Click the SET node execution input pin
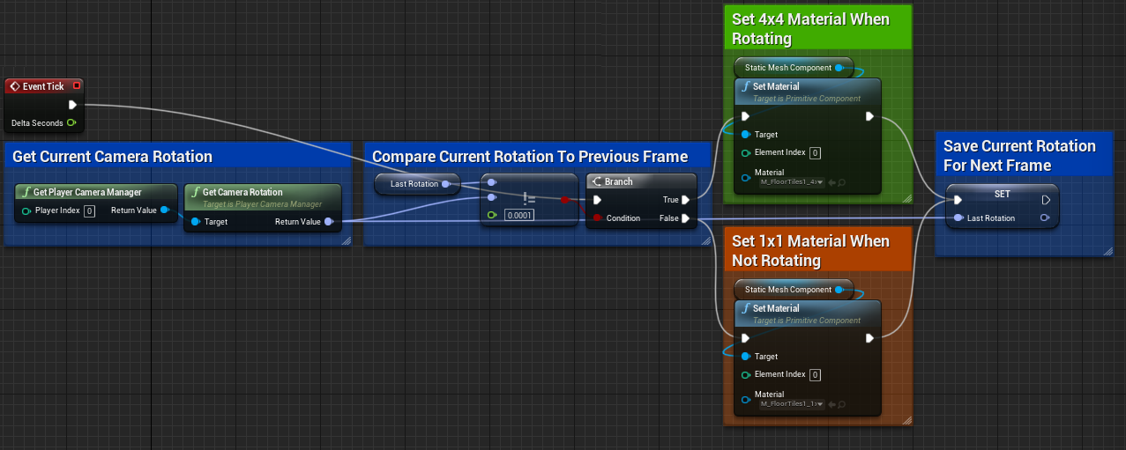Screen dimensions: 1126x450 pos(958,200)
